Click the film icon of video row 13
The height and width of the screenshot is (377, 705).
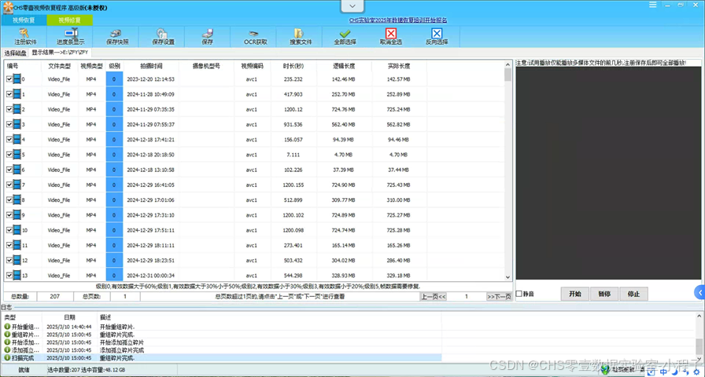click(17, 275)
